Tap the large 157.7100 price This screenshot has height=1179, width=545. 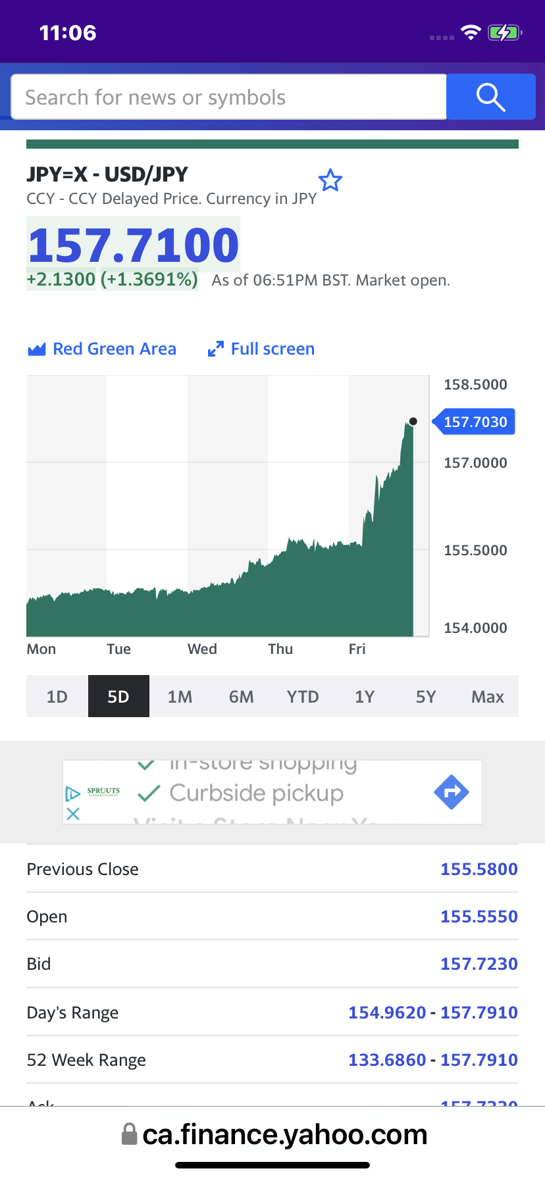click(x=134, y=245)
